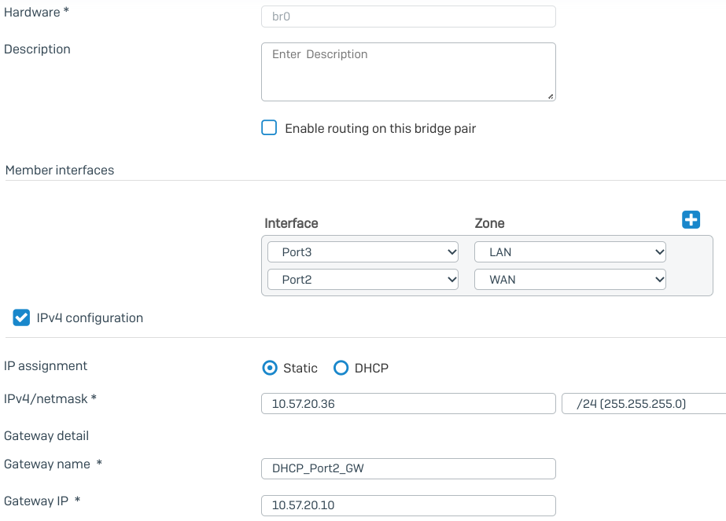Click the WAN dropdown chevron arrow

click(659, 280)
